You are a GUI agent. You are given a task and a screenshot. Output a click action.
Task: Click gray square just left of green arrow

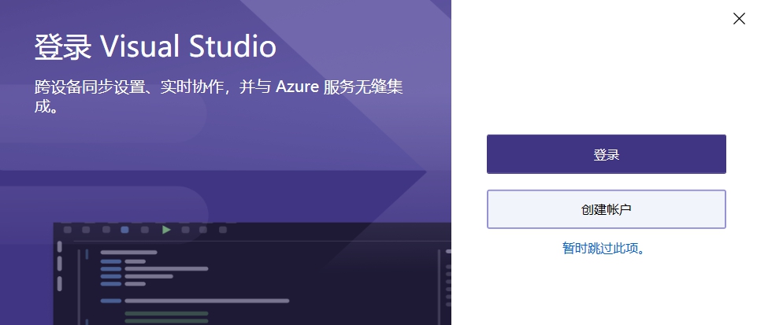[144, 230]
